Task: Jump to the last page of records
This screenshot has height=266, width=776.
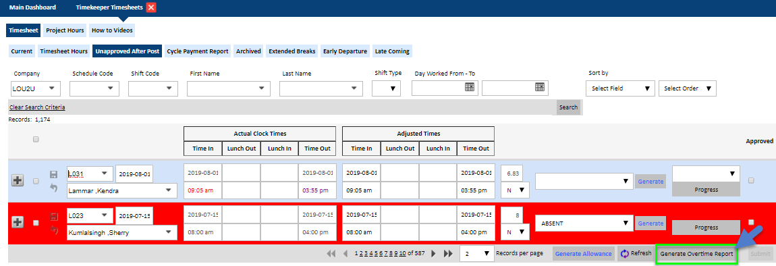Action: (448, 254)
